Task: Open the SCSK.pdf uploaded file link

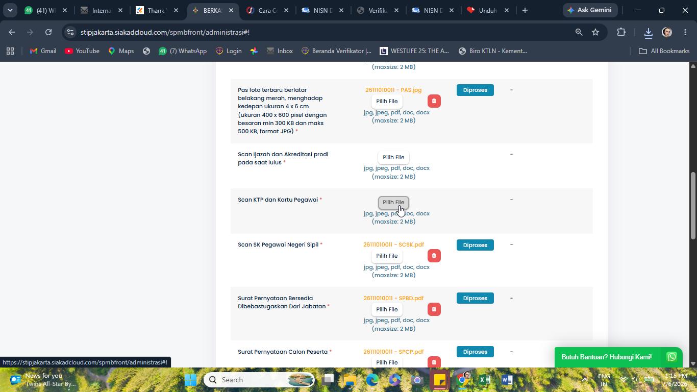Action: [x=393, y=244]
